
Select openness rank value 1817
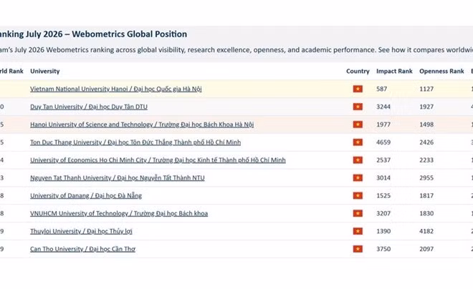pos(426,195)
